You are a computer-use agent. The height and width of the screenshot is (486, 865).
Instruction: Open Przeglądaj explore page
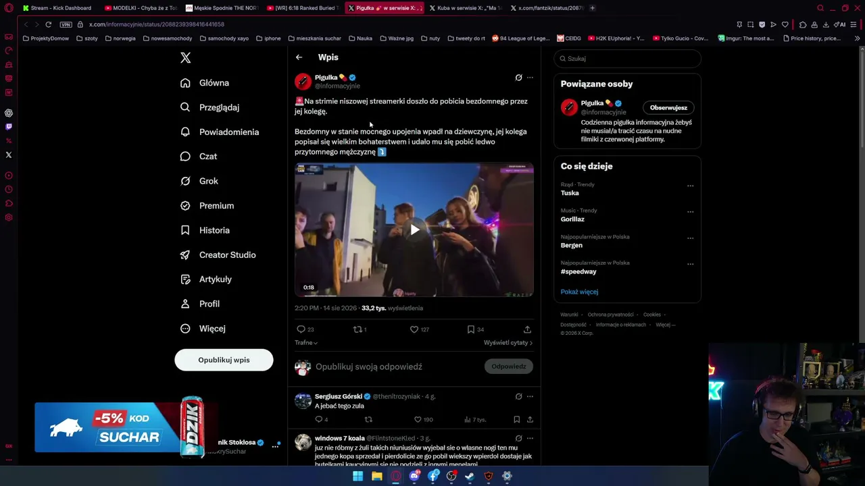[209, 107]
